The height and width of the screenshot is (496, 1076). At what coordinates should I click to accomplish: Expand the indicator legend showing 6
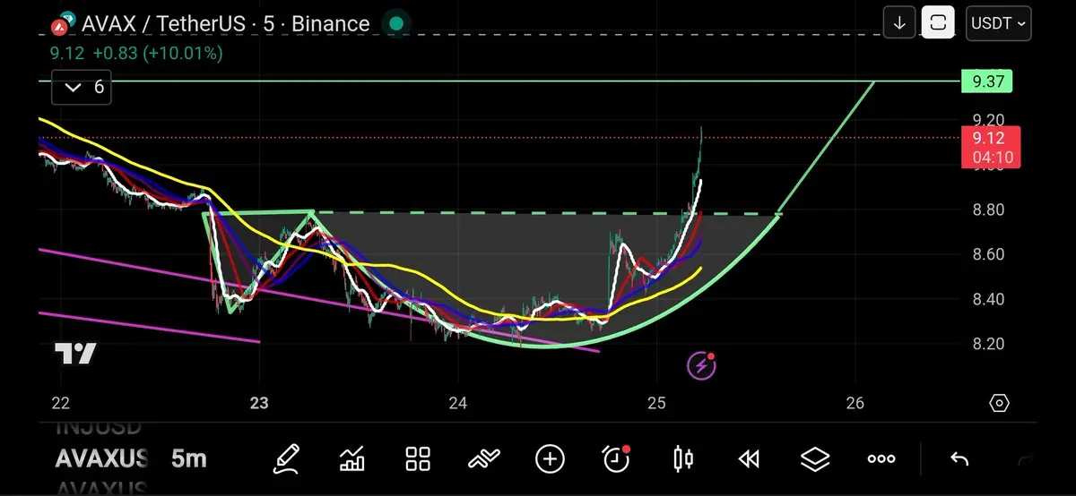click(x=81, y=88)
